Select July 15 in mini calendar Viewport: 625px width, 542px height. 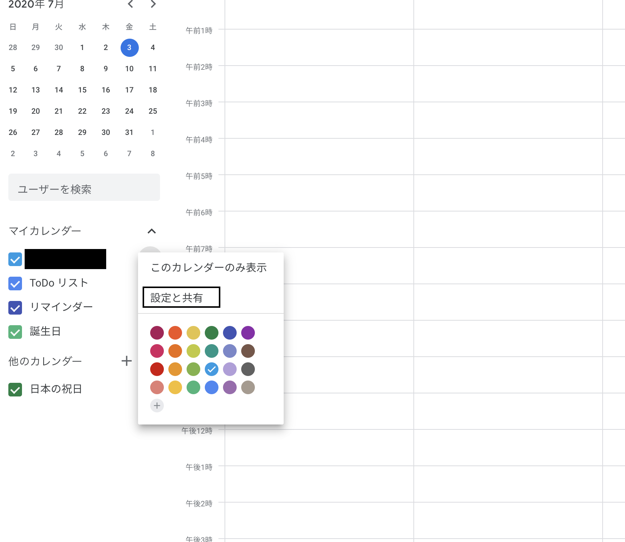82,90
